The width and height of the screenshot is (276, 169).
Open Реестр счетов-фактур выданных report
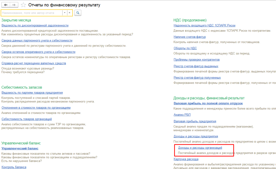tap(196, 66)
